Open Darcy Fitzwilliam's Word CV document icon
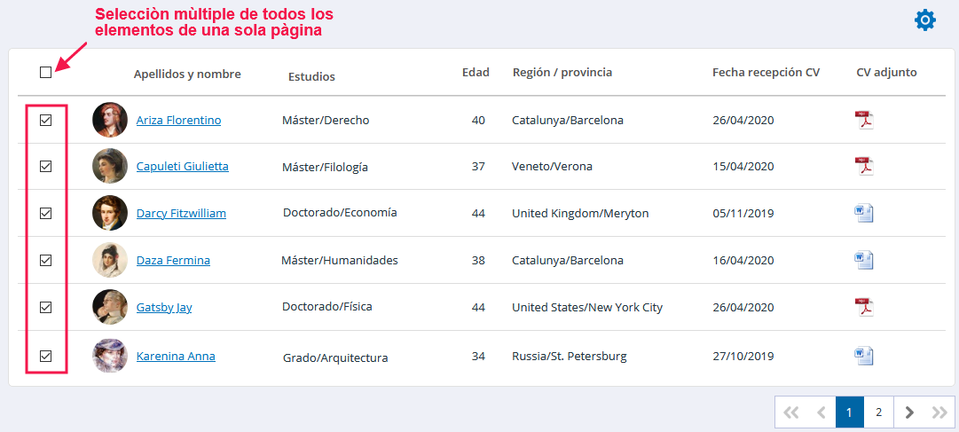959x432 pixels. [x=863, y=213]
